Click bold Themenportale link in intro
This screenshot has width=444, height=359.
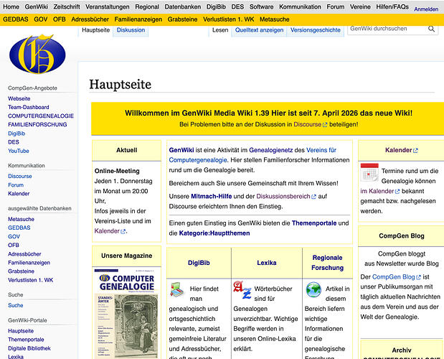314,223
